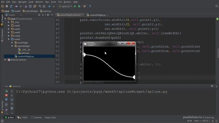The image size is (219, 123).
Task: Click the Open folder toolbar icon
Action: coord(2,6)
